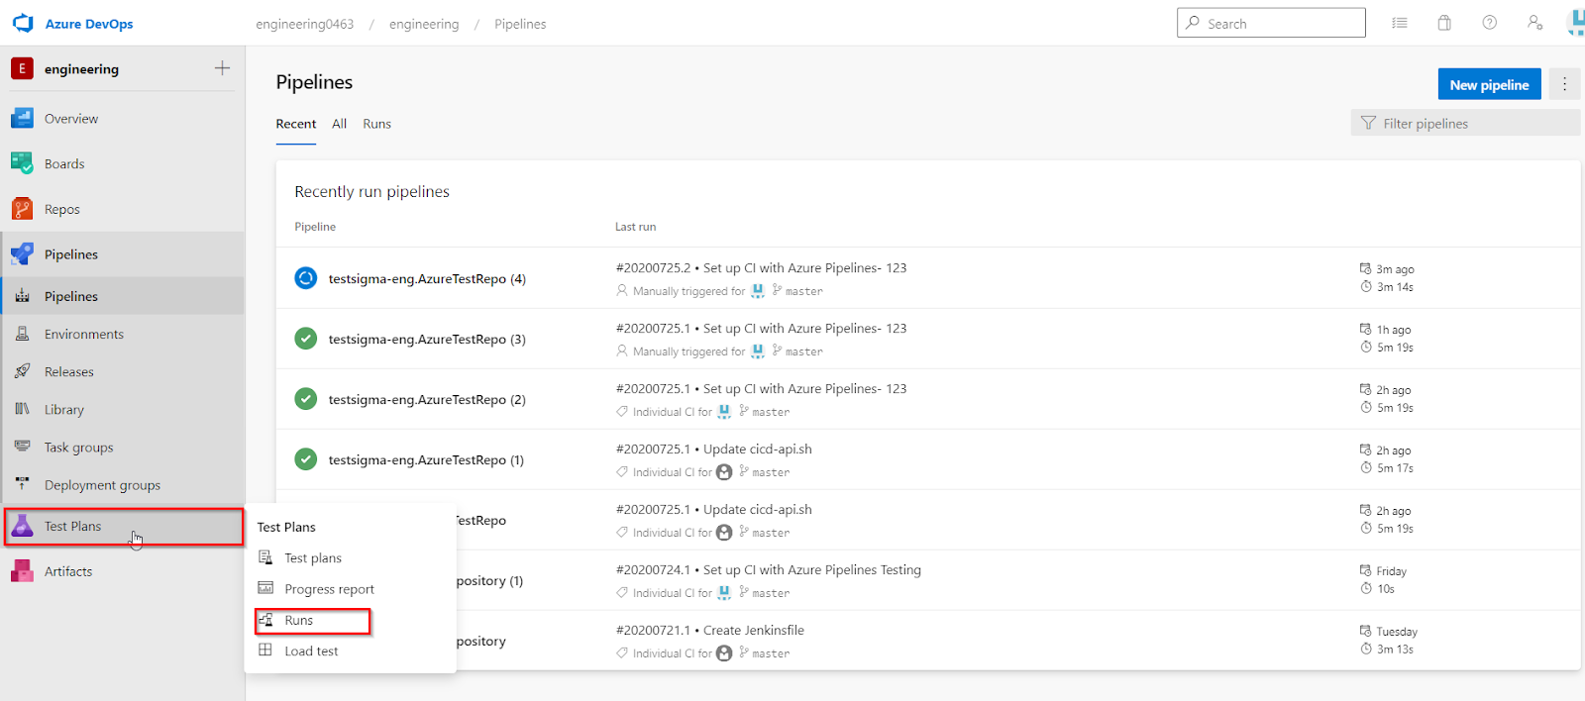This screenshot has height=701, width=1585.
Task: Click the Test Plans flask icon
Action: pyautogui.click(x=22, y=526)
